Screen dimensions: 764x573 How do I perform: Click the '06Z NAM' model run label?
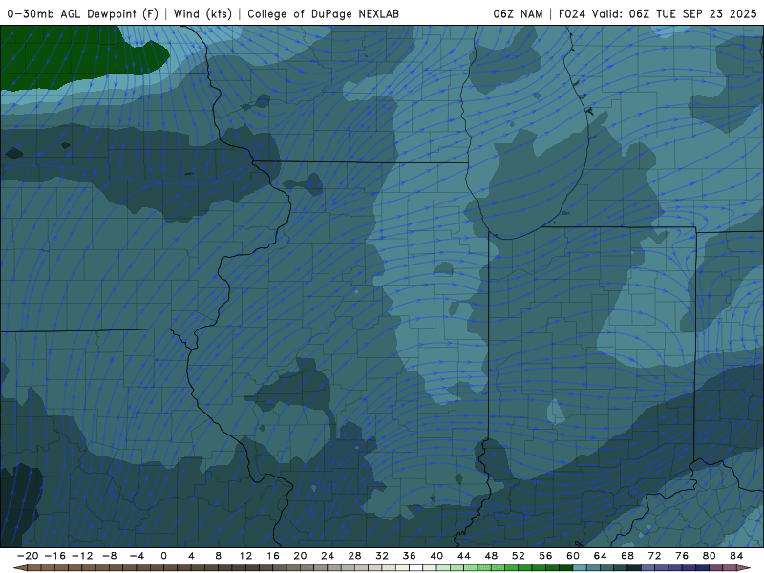pyautogui.click(x=518, y=13)
